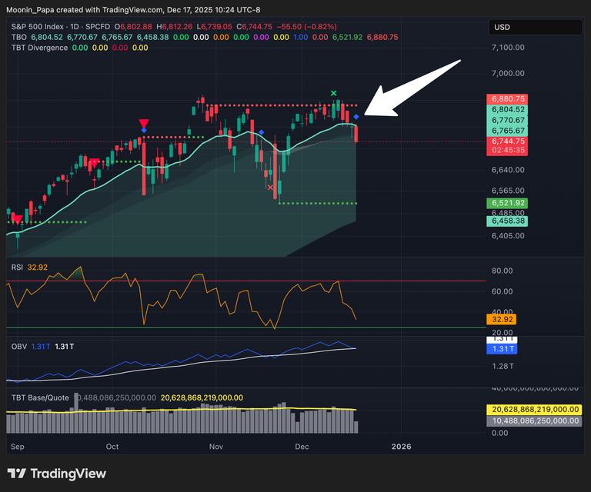Select the TBT Base/Quote indicator label
The image size is (591, 492).
pyautogui.click(x=40, y=397)
